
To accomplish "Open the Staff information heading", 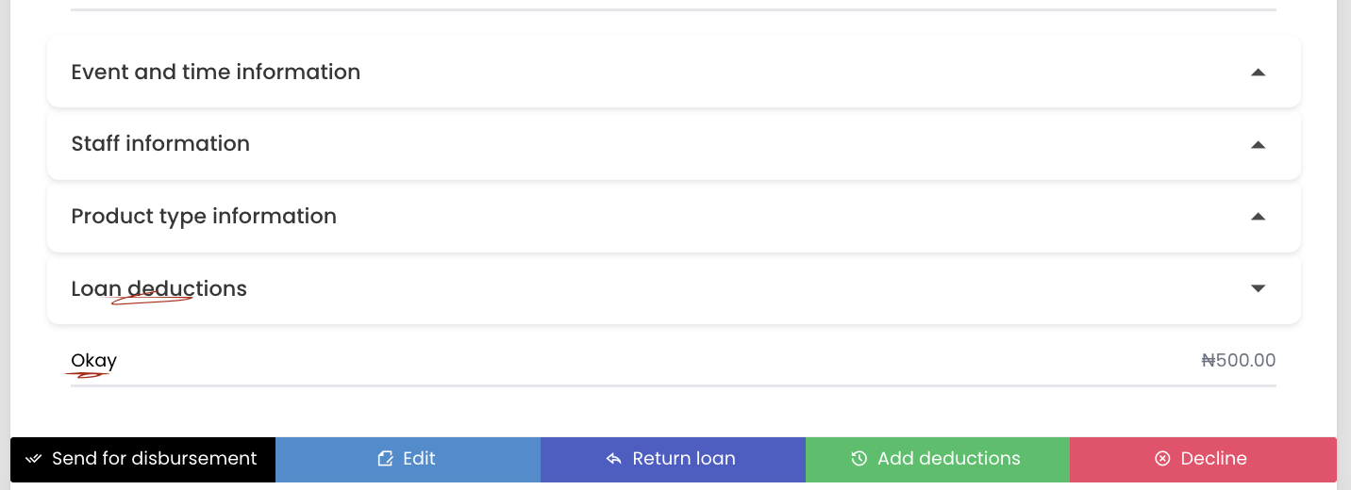I will tap(160, 144).
